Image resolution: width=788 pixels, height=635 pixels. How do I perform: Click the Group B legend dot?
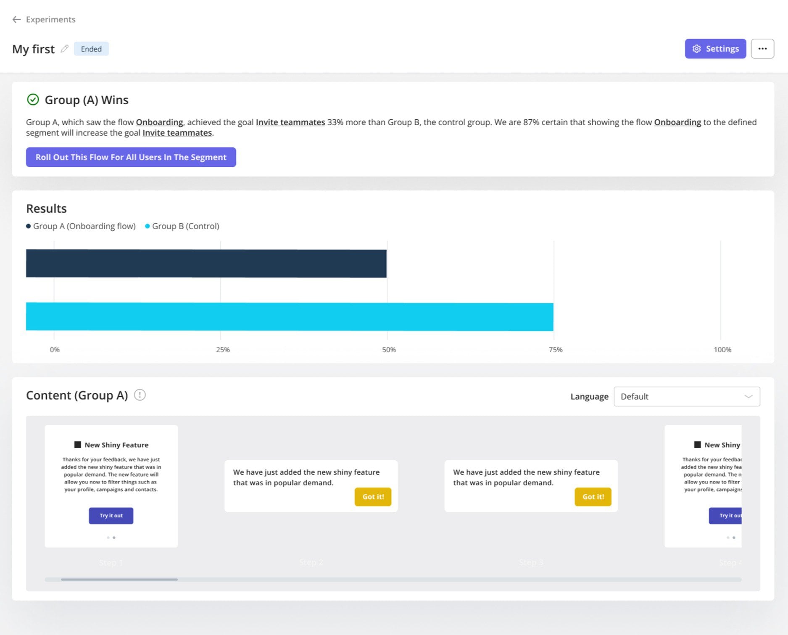(x=147, y=226)
